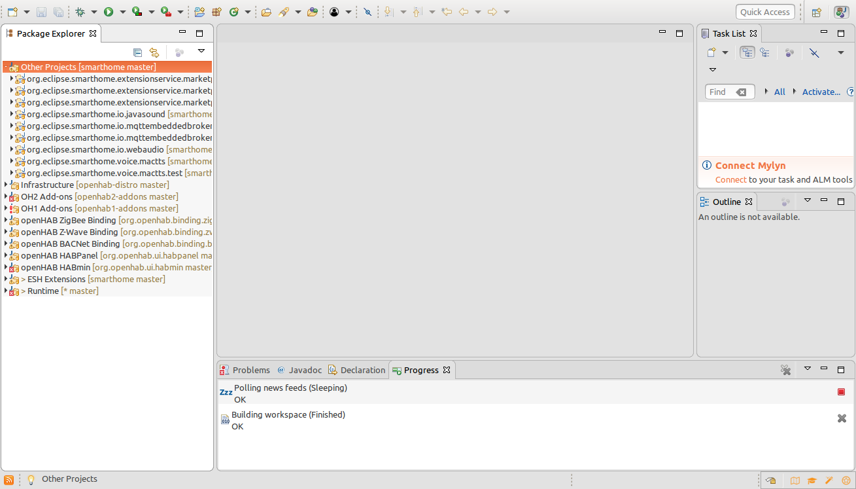Switch to the Javadoc tab
856x489 pixels.
[300, 370]
